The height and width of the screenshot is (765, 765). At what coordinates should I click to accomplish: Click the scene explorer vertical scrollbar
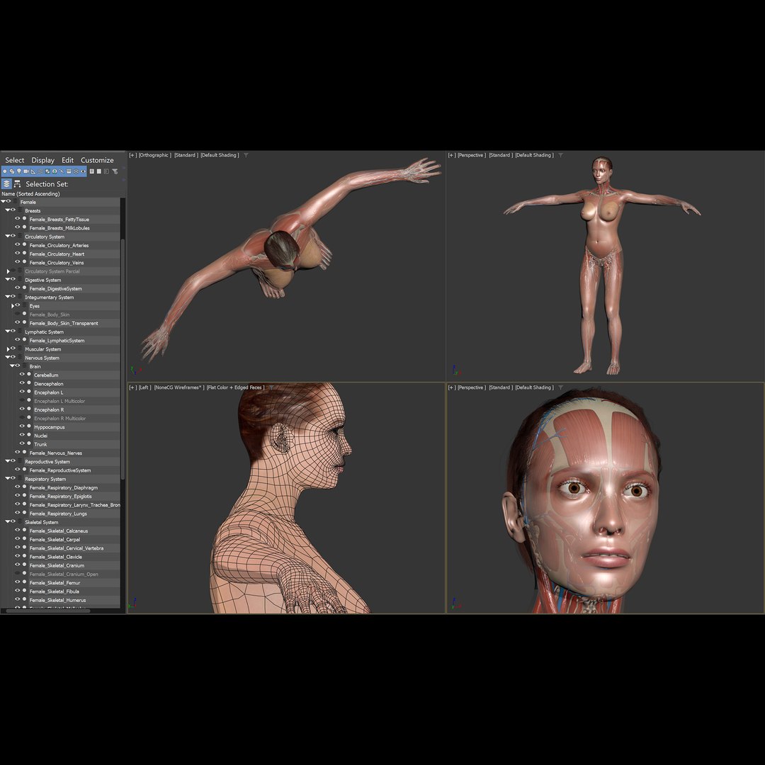pyautogui.click(x=123, y=358)
